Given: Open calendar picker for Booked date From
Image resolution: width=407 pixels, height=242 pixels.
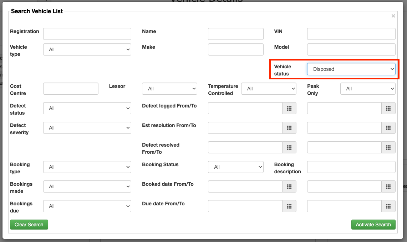Looking at the screenshot, I should point(289,186).
